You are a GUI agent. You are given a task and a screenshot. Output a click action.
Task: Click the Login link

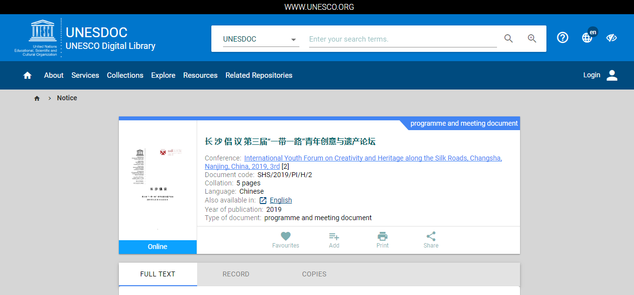coord(592,75)
